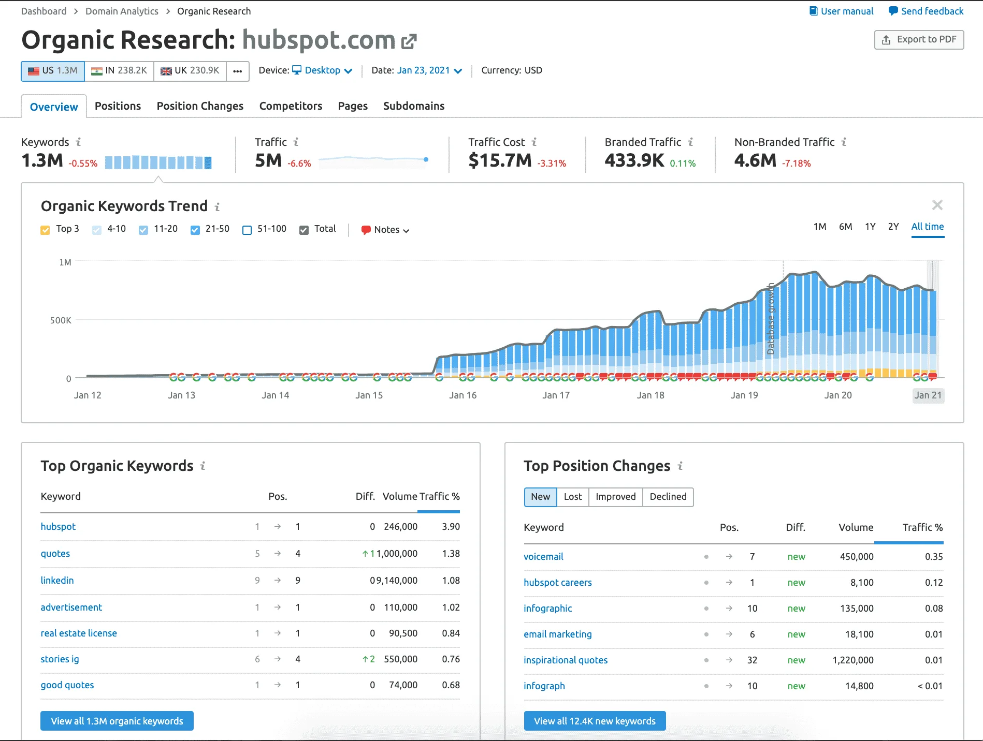Image resolution: width=983 pixels, height=741 pixels.
Task: Show Declined position changes
Action: tap(668, 497)
